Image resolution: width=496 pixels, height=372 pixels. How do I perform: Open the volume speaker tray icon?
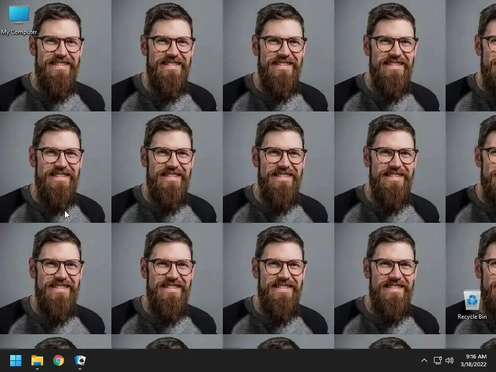[449, 360]
